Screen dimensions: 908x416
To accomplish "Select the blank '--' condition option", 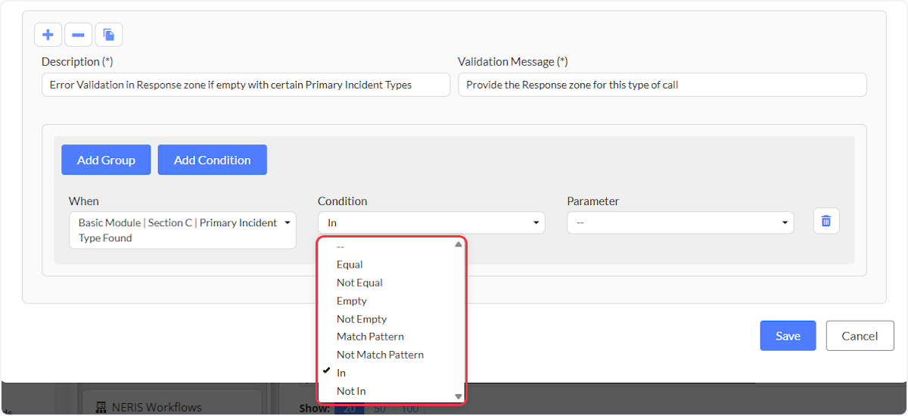I will pyautogui.click(x=387, y=247).
